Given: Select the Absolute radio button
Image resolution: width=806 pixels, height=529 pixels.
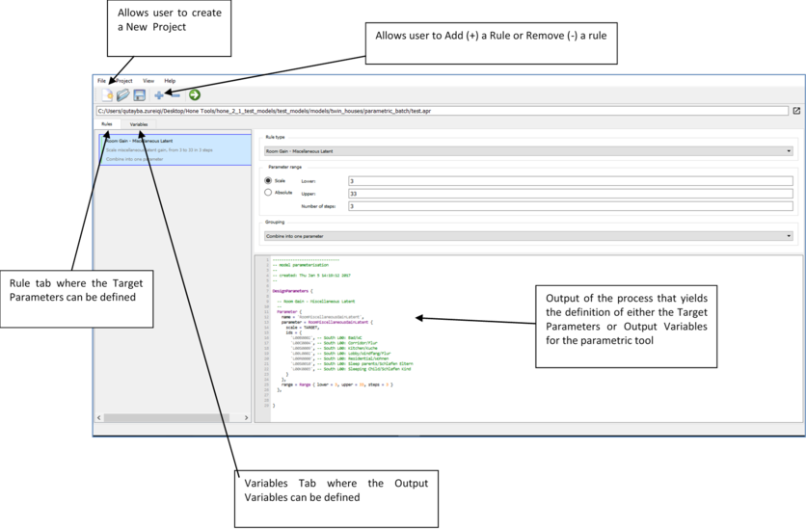Looking at the screenshot, I should pos(269,193).
